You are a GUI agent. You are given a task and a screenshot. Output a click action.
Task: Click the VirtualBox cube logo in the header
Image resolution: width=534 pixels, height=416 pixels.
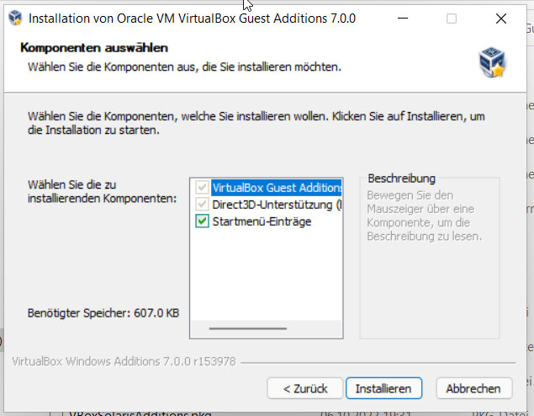pos(492,62)
